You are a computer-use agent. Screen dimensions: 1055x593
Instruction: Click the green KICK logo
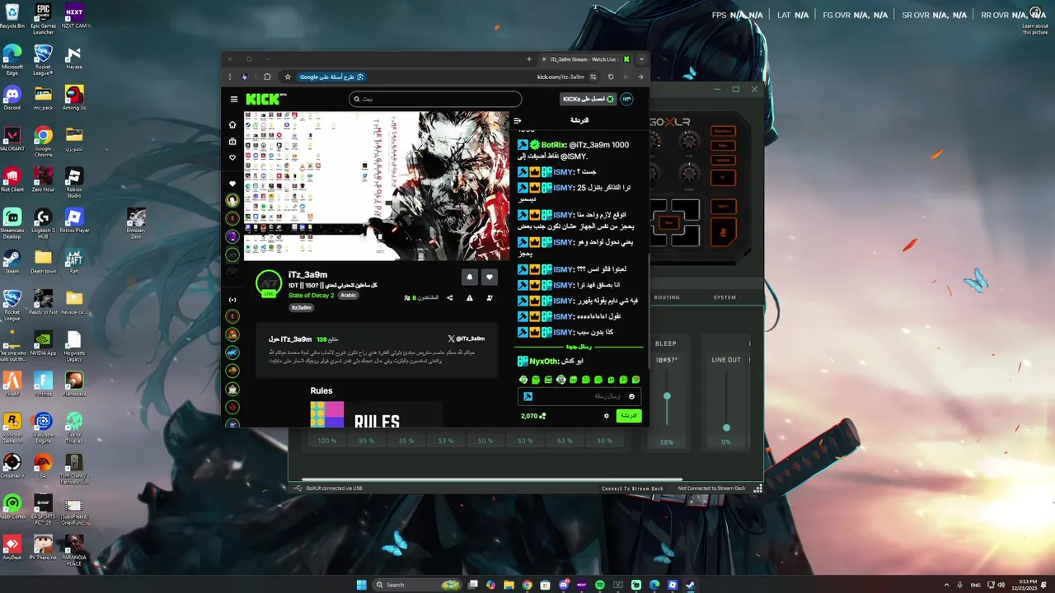coord(266,99)
